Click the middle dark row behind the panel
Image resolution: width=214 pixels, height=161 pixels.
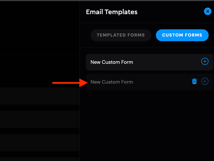(x=40, y=119)
